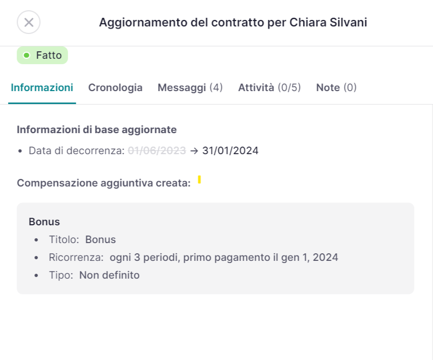Open the Cronologia tab
Screen dimensions: 433x360
115,87
